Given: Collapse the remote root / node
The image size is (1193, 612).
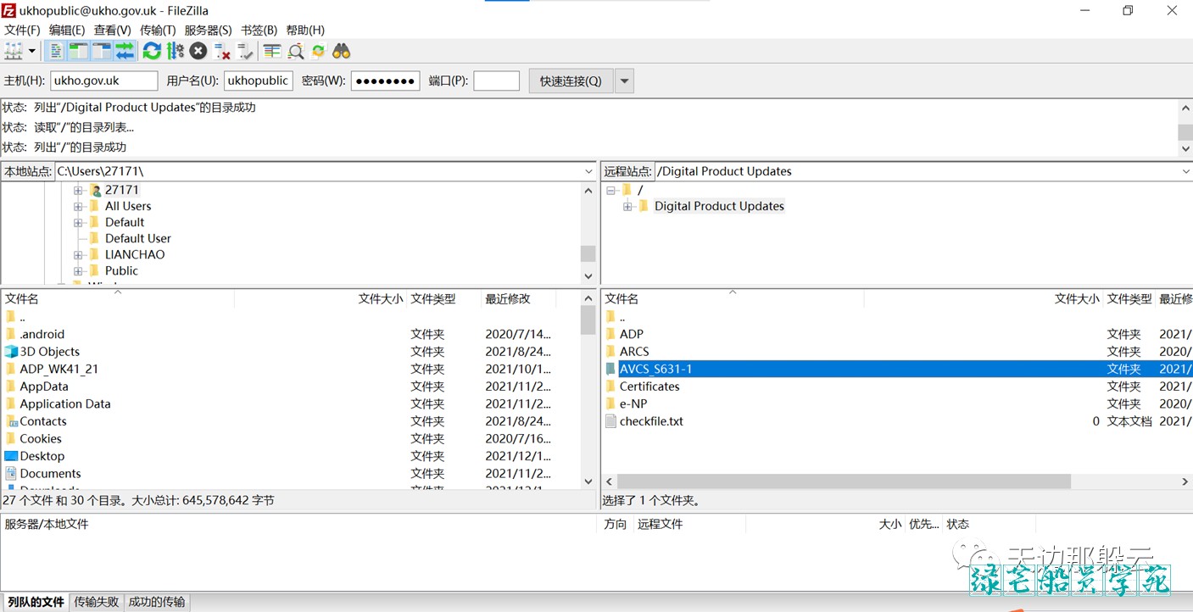Looking at the screenshot, I should (x=611, y=190).
